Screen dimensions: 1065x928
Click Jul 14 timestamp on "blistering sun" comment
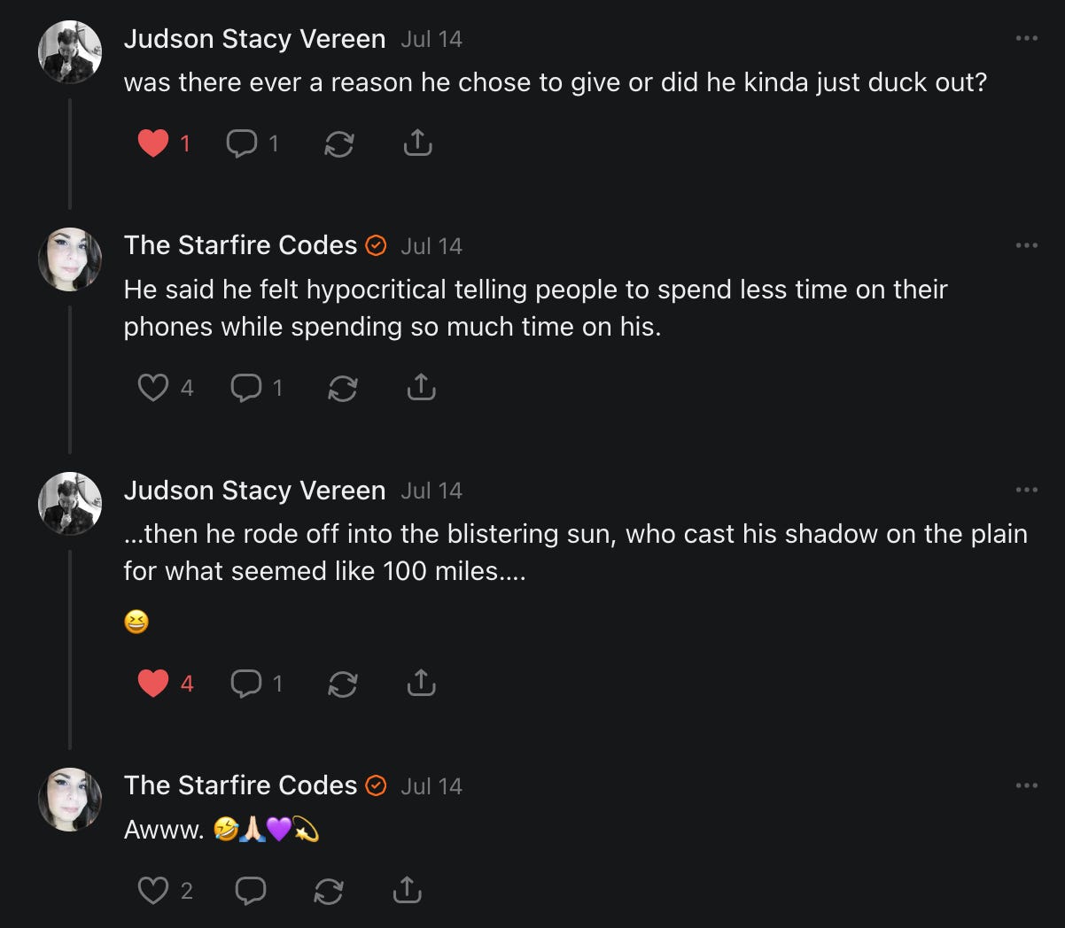pos(431,491)
